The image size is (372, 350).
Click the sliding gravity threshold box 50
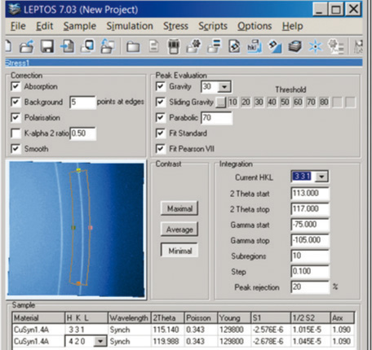pyautogui.click(x=285, y=103)
